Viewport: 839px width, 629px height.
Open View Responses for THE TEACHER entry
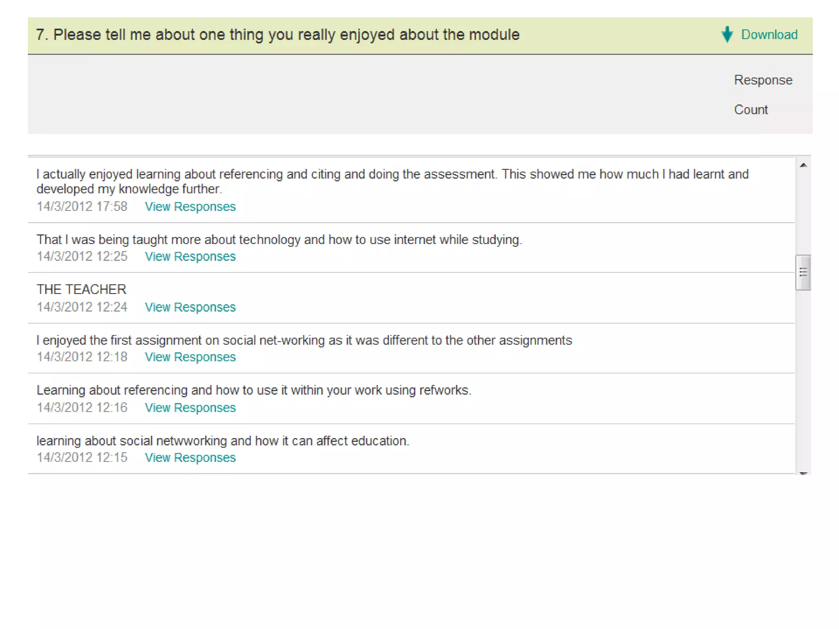190,307
